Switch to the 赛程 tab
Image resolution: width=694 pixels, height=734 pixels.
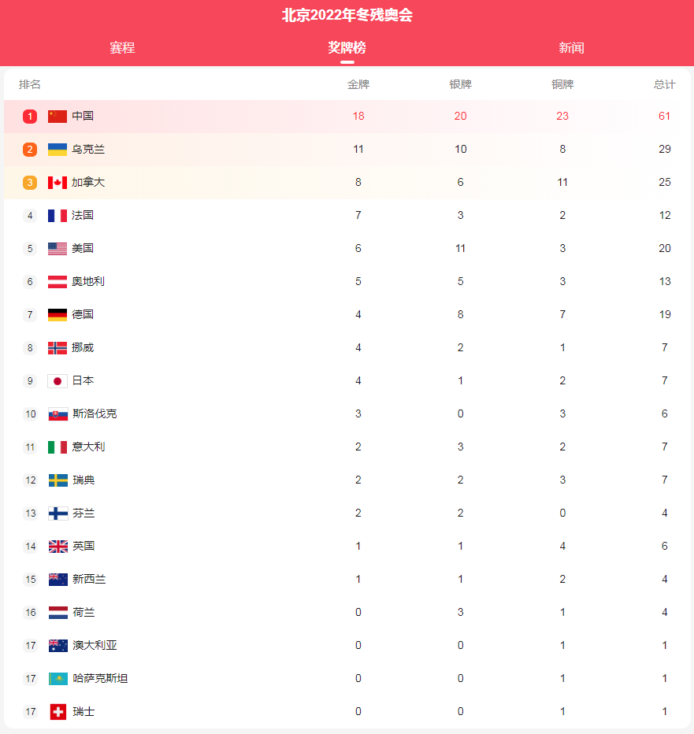click(x=122, y=48)
